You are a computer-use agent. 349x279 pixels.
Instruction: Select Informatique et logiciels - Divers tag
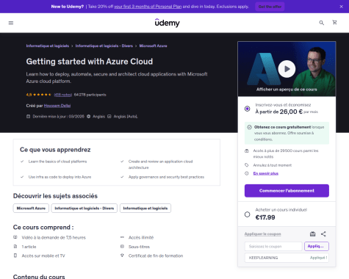coord(84,209)
